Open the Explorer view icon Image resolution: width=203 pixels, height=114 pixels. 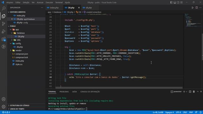click(3, 16)
